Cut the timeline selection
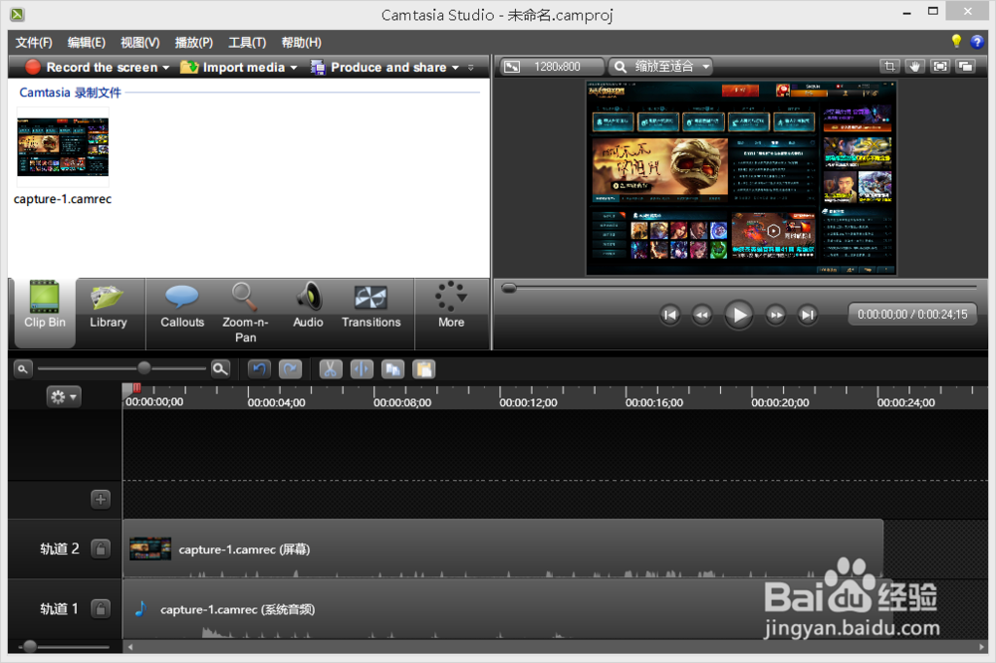The width and height of the screenshot is (996, 663). pos(331,369)
